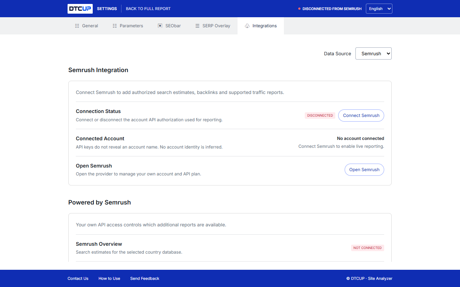Go to the SERP Overlay tab

tap(213, 26)
